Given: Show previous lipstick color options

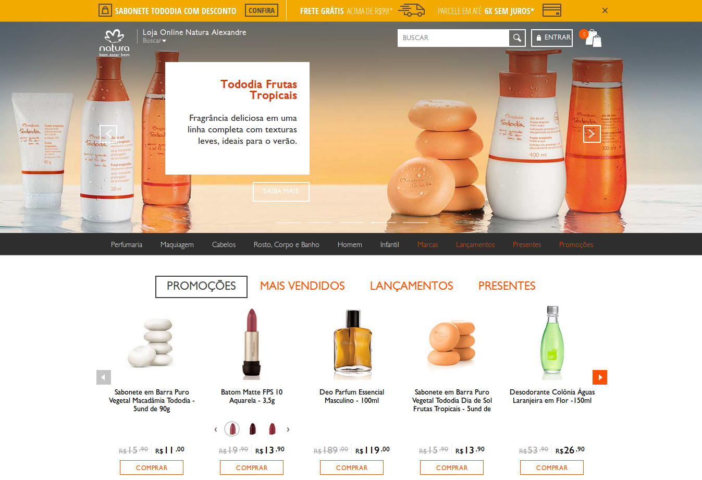Looking at the screenshot, I should (x=215, y=429).
